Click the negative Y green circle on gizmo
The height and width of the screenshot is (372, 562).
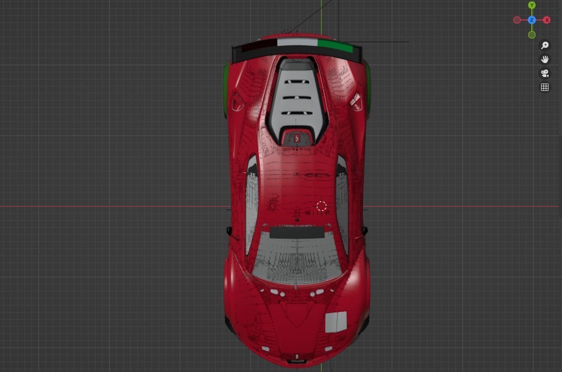tap(532, 35)
